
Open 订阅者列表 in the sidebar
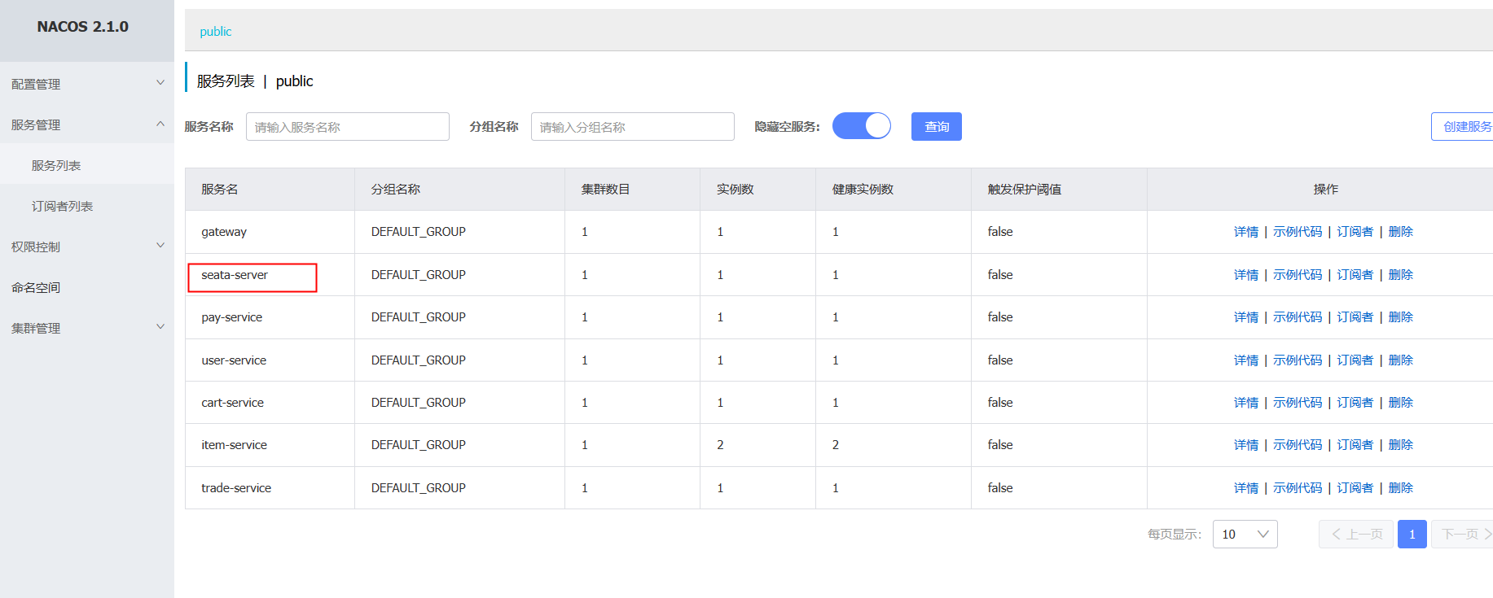point(62,206)
